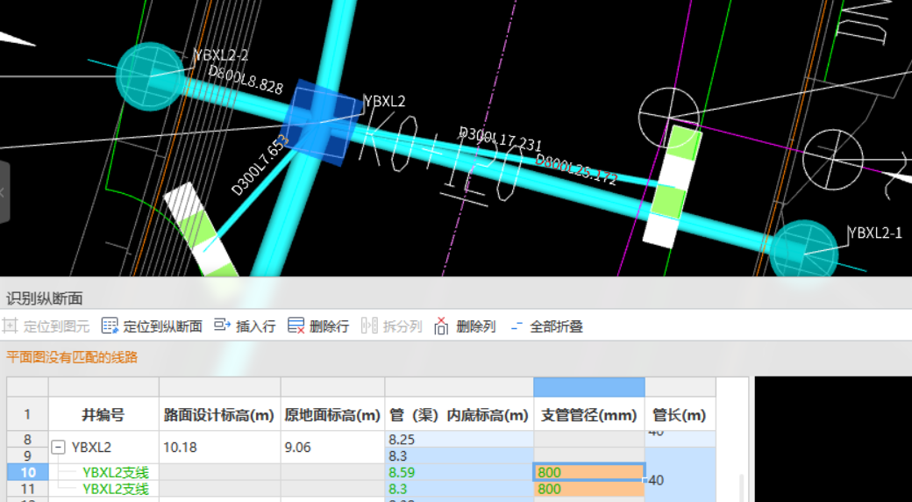Click the 删除列 delete column icon
The image size is (912, 502).
click(x=441, y=326)
